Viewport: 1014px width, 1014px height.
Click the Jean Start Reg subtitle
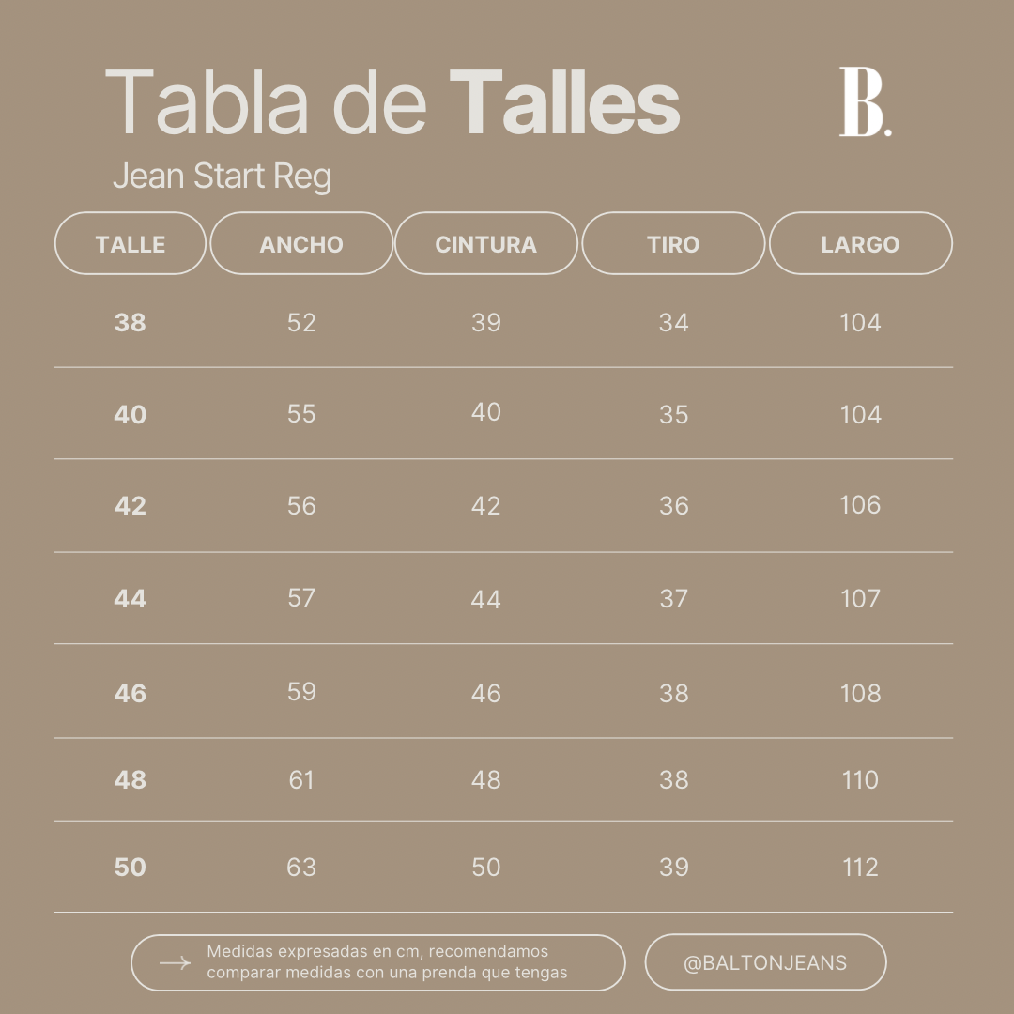(x=222, y=176)
